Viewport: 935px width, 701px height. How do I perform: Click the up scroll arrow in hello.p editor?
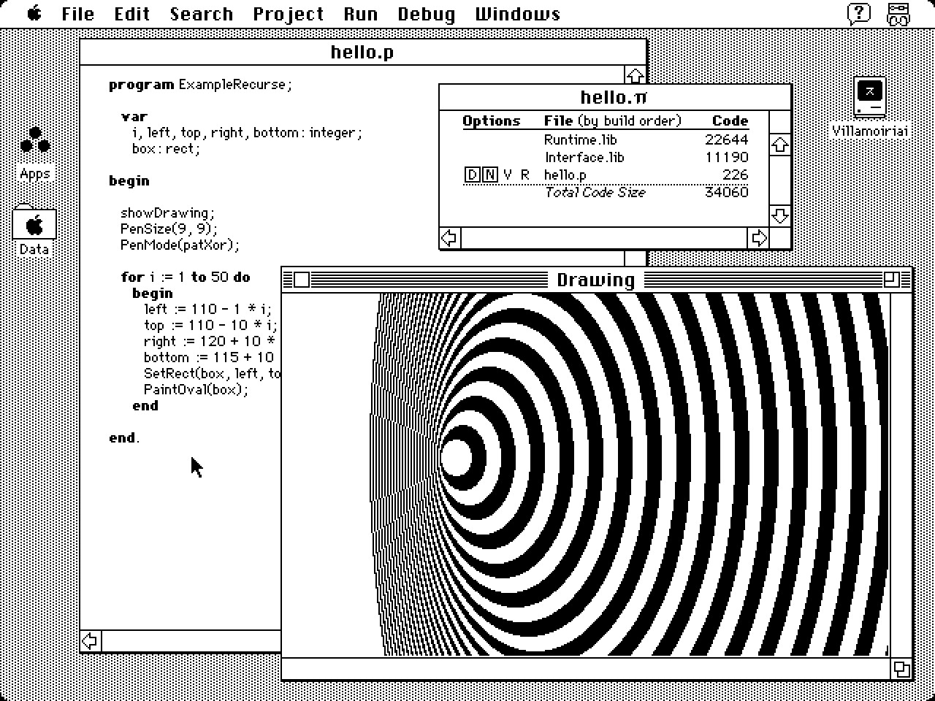635,75
